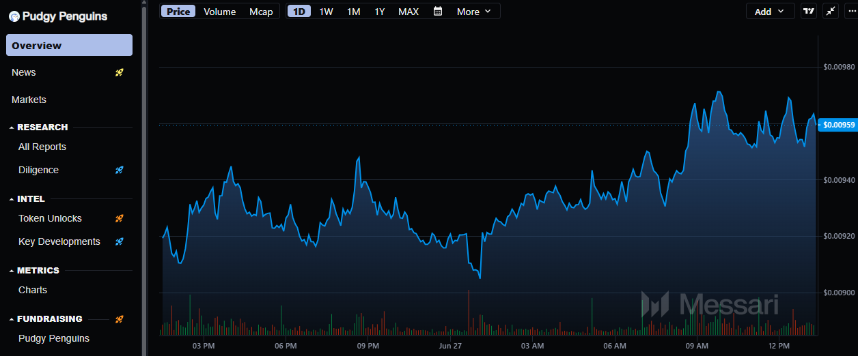Select the 1W time range

pos(327,12)
